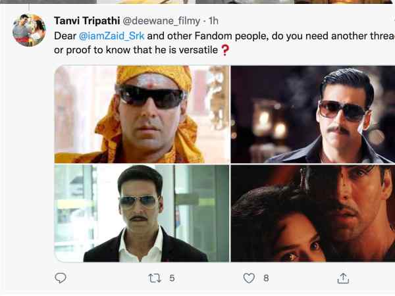Open the share menu via upload arrow icon
Image resolution: width=395 pixels, height=296 pixels.
coord(342,278)
